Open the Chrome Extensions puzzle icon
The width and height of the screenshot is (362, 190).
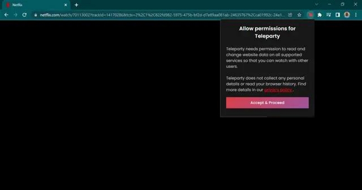coord(320,15)
